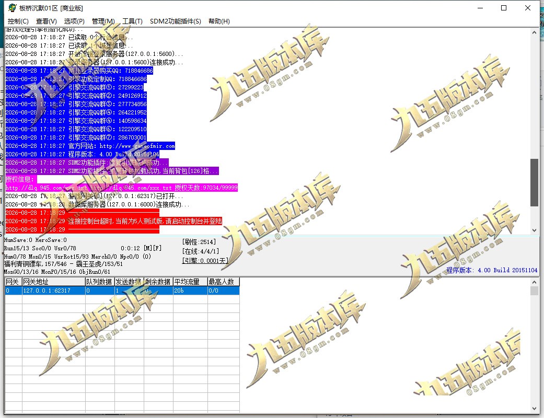Click log line 引擎交流QQ群③: 277734856

pos(76,104)
